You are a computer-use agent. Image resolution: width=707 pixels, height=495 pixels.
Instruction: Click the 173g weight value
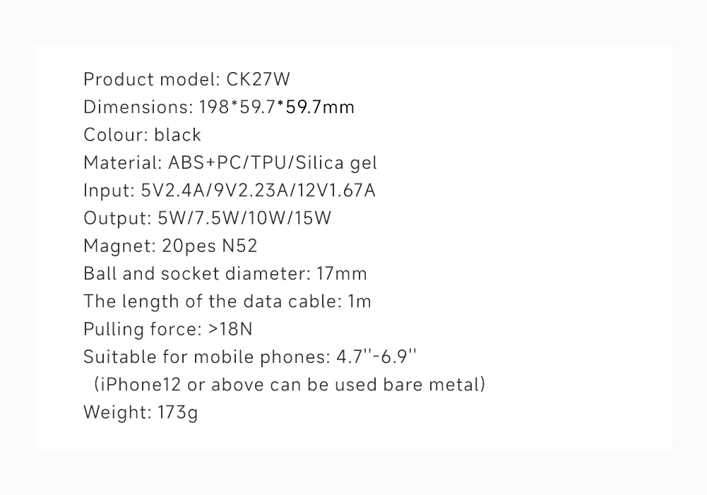click(x=178, y=412)
